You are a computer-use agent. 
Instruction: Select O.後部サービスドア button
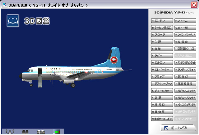(162, 119)
